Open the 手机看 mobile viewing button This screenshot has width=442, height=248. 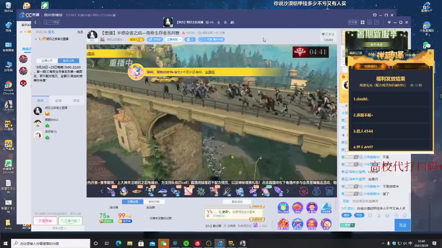353,22
